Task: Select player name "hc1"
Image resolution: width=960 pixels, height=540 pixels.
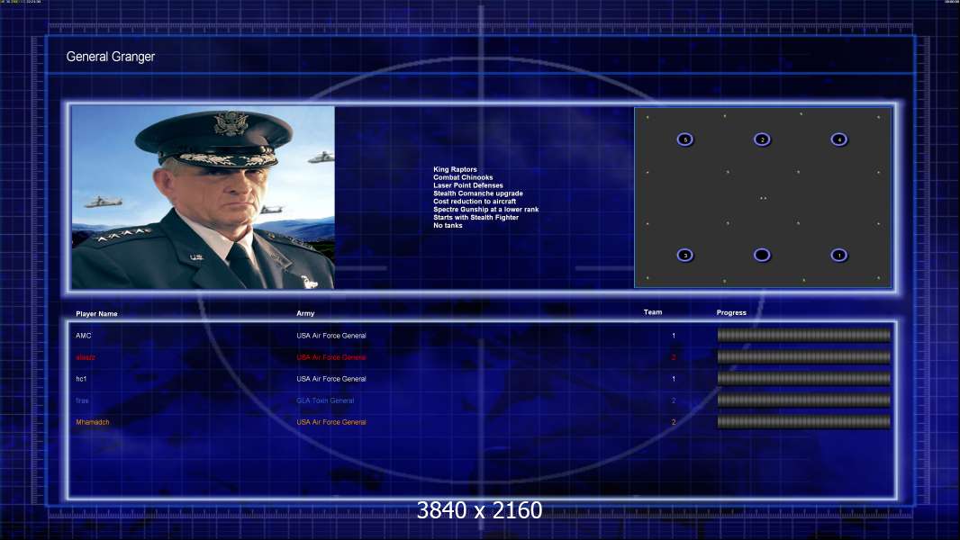Action: click(81, 379)
